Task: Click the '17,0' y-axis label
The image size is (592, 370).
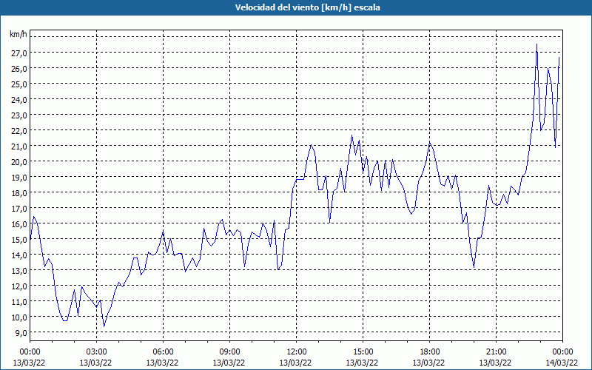Action: [x=19, y=209]
